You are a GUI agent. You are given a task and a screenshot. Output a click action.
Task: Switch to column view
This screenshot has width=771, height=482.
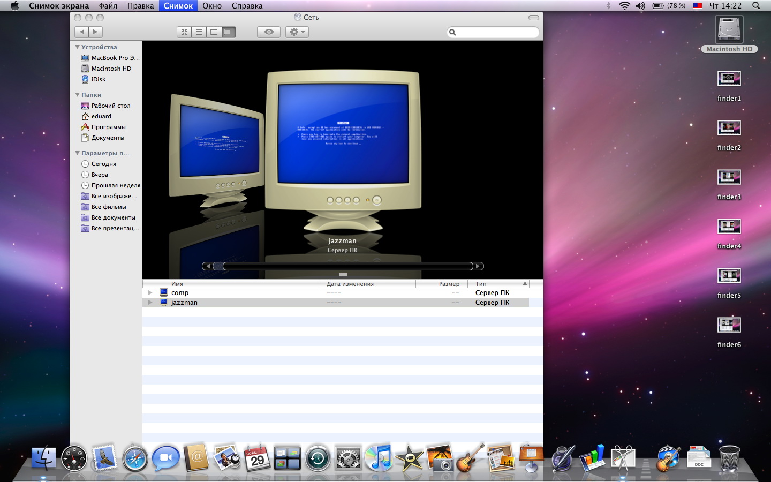pyautogui.click(x=214, y=32)
